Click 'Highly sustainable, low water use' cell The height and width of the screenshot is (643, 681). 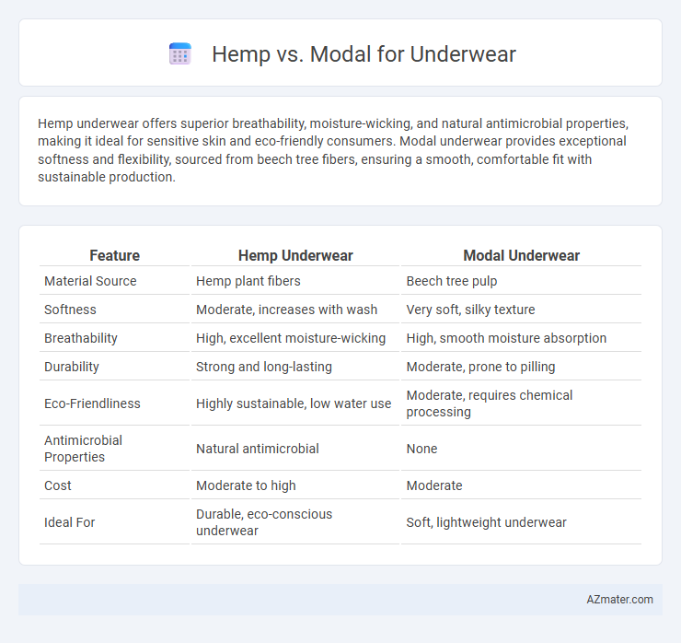point(294,403)
